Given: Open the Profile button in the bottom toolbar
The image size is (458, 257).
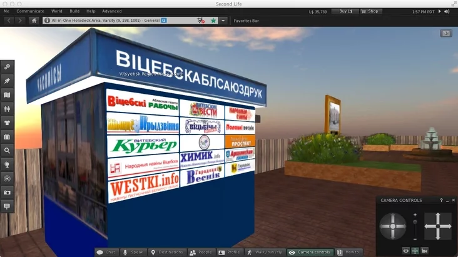Looking at the screenshot, I should [230, 253].
